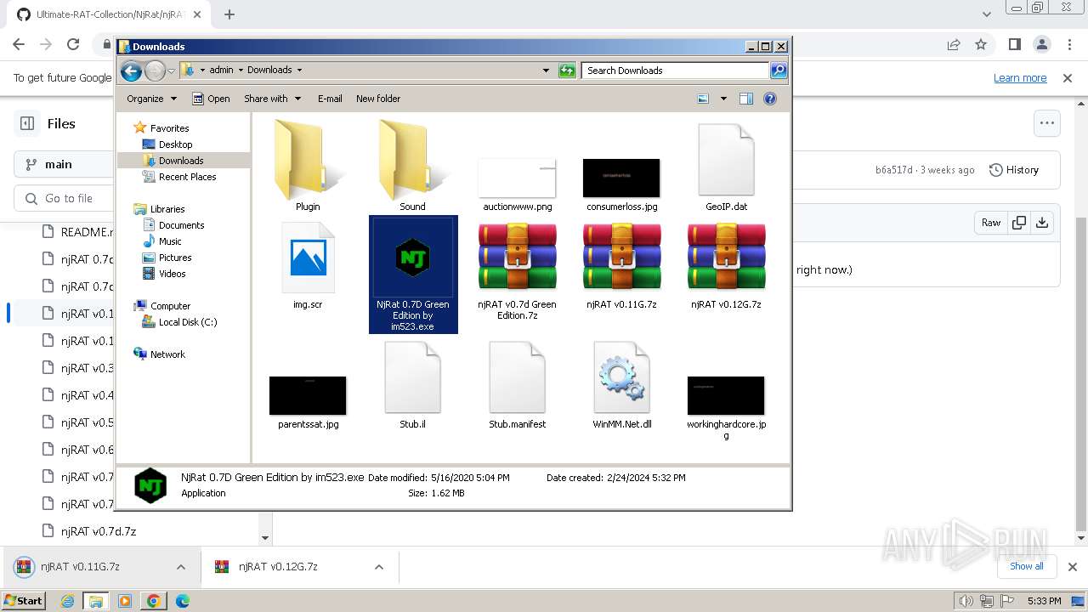Open the GitHub more options button
Viewport: 1088px width, 612px height.
coord(1047,123)
